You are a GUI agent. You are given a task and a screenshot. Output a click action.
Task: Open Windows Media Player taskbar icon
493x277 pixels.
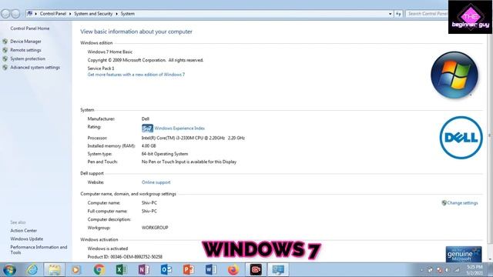[x=76, y=270]
